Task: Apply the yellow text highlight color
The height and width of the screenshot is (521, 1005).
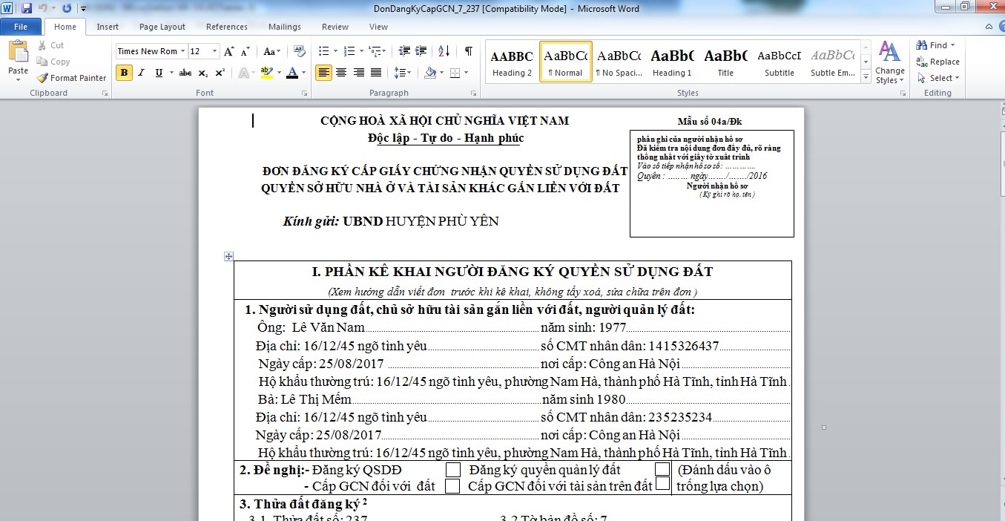Action: tap(266, 73)
